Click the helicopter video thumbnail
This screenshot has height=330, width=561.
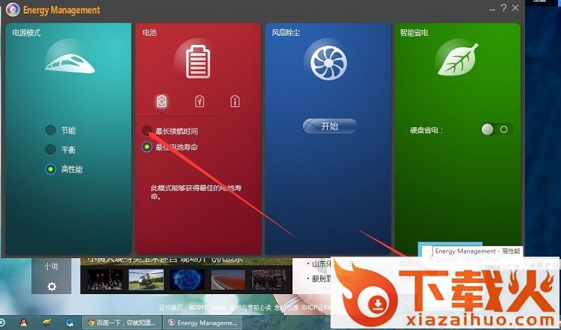(x=146, y=280)
